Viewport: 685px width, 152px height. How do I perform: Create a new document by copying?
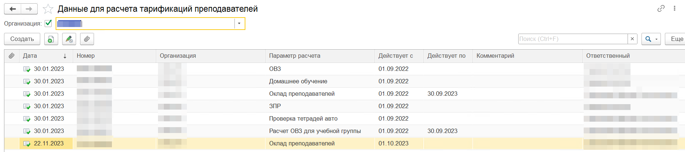(x=51, y=39)
